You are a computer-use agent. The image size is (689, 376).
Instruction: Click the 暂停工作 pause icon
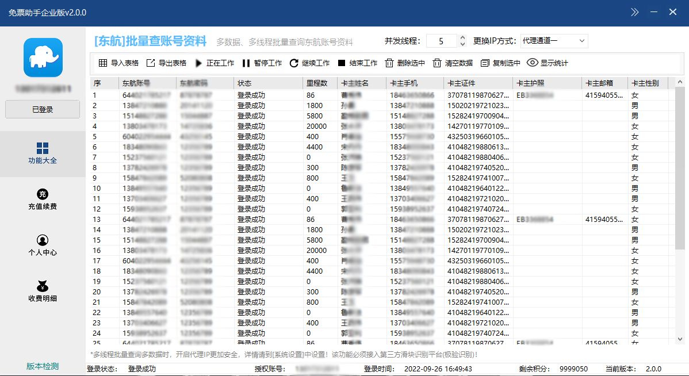(246, 63)
